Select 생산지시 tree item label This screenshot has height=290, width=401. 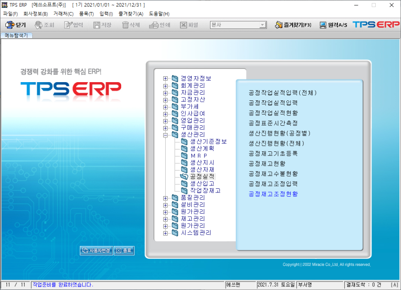pyautogui.click(x=202, y=163)
